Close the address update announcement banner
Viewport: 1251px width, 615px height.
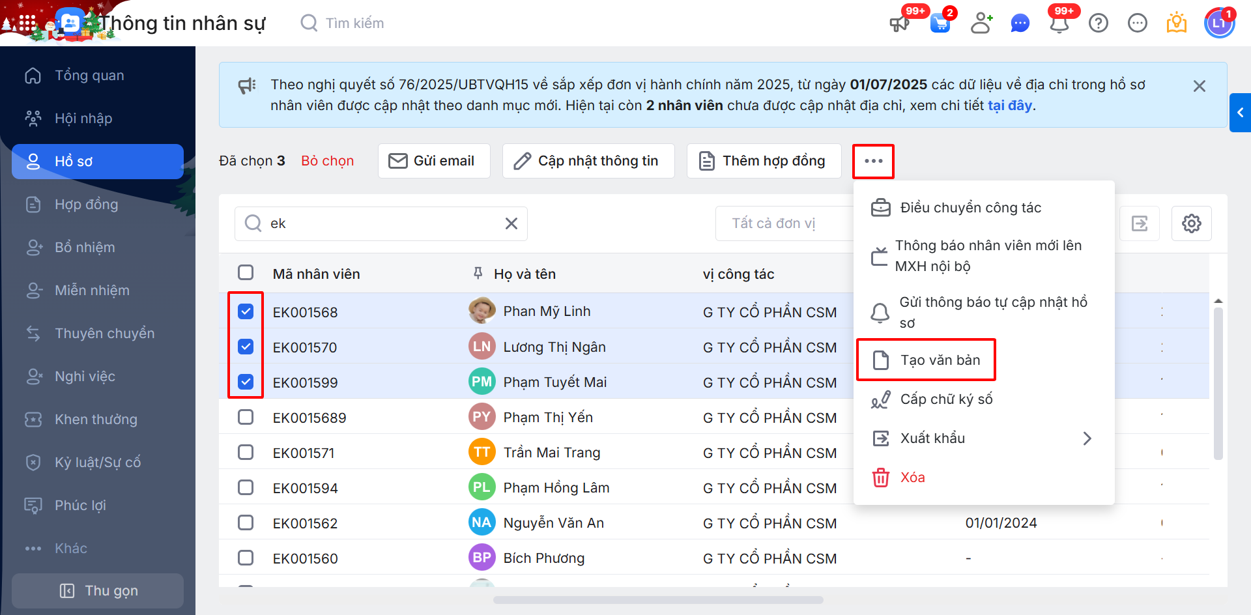[x=1200, y=86]
